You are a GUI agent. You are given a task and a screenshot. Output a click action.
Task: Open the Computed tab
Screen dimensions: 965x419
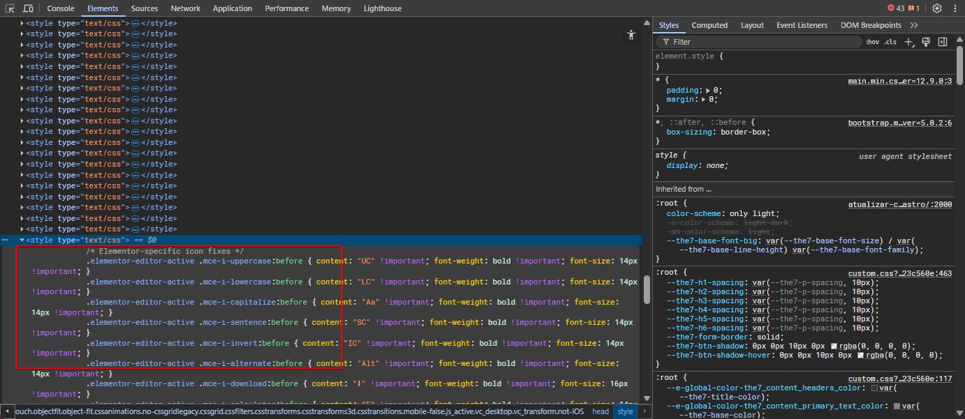(709, 25)
